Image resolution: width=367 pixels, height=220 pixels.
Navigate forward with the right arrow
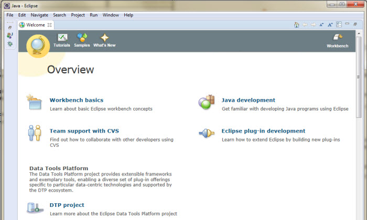(313, 25)
